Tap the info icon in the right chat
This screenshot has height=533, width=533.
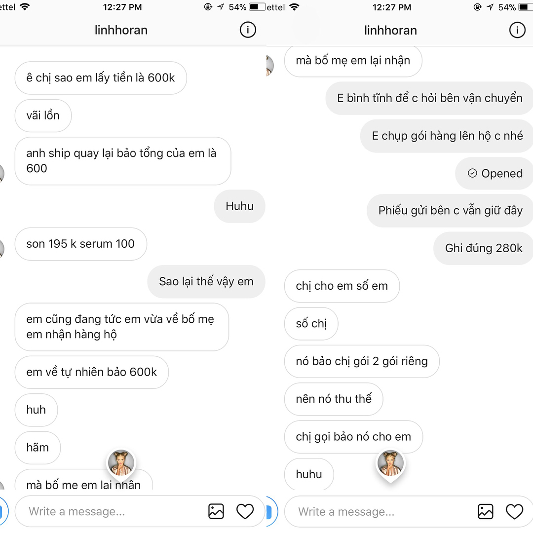[x=517, y=30]
